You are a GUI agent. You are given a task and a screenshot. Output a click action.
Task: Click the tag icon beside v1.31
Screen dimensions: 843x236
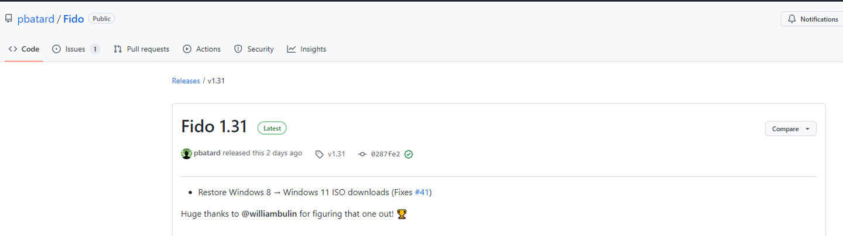pos(319,154)
